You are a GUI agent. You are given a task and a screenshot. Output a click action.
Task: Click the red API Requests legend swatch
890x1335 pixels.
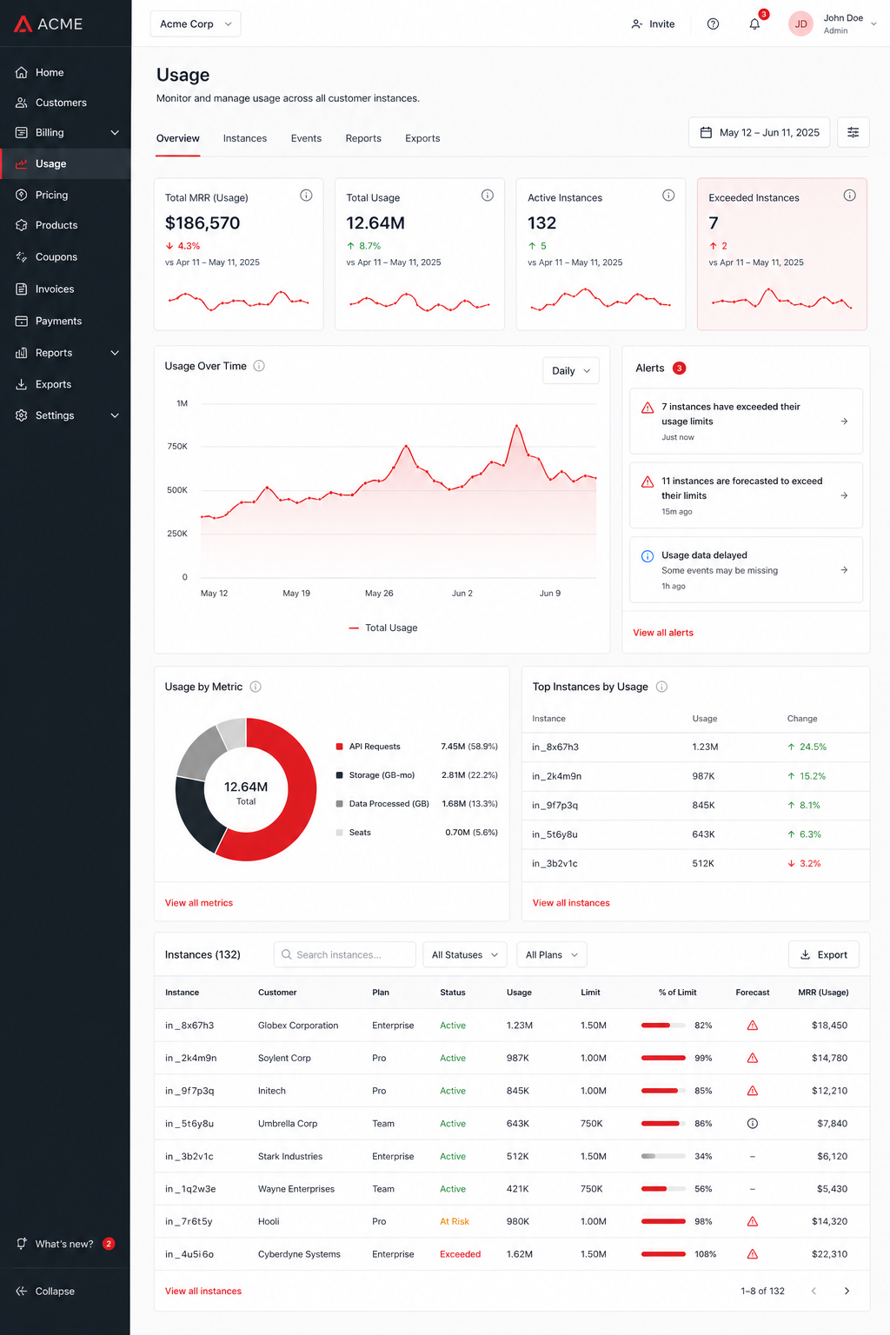(340, 747)
